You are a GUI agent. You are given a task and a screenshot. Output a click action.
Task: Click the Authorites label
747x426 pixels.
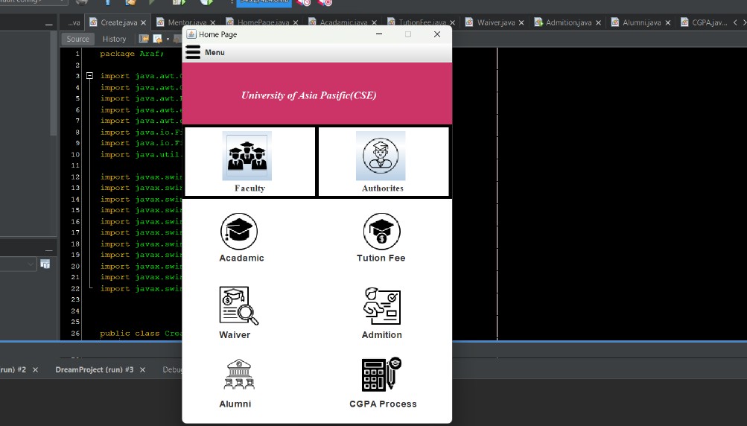383,188
